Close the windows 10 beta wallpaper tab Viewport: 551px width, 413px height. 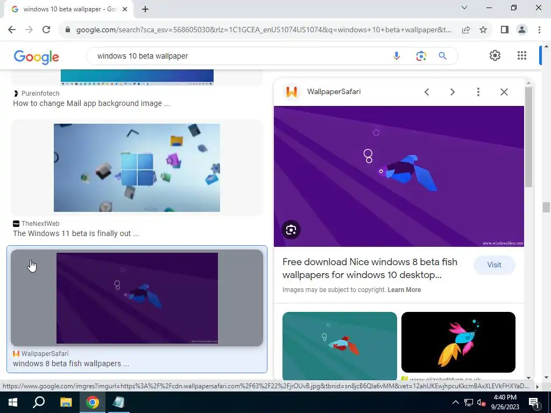(125, 9)
